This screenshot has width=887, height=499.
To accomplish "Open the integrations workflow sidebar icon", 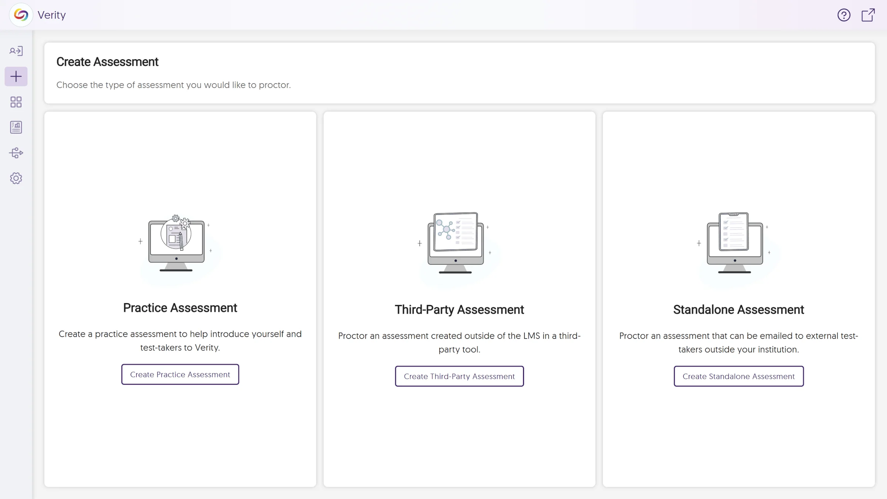I will (16, 153).
